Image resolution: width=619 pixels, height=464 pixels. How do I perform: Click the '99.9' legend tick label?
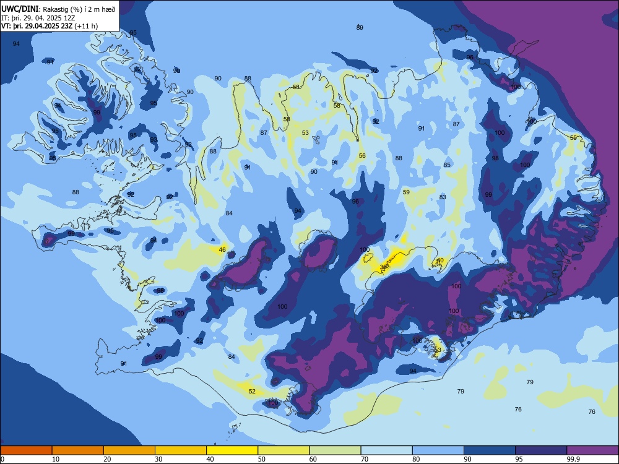(573, 459)
